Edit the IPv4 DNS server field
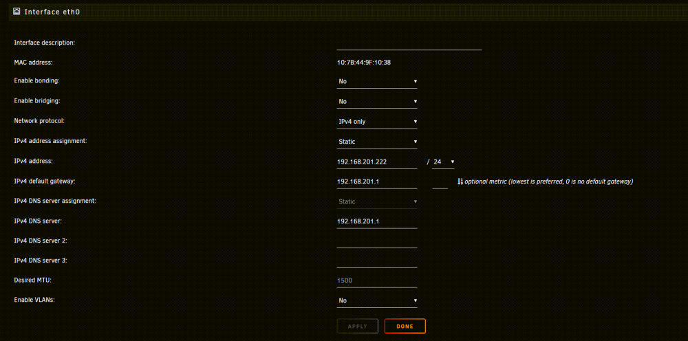 (377, 221)
